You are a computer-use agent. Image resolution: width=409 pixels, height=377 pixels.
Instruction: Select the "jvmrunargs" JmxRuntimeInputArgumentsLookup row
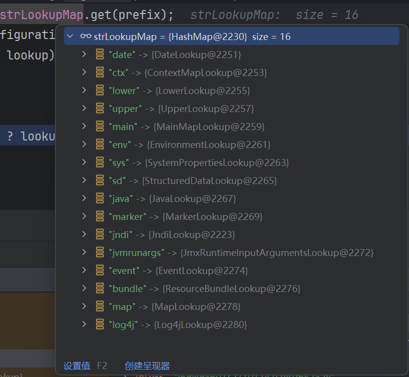click(241, 252)
